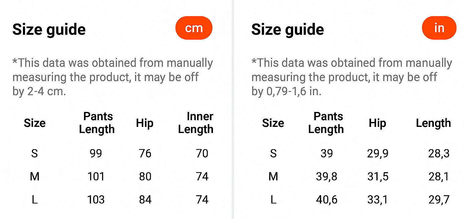Image resolution: width=465 pixels, height=219 pixels.
Task: Select size S row in the cm table
Action: pyautogui.click(x=35, y=153)
